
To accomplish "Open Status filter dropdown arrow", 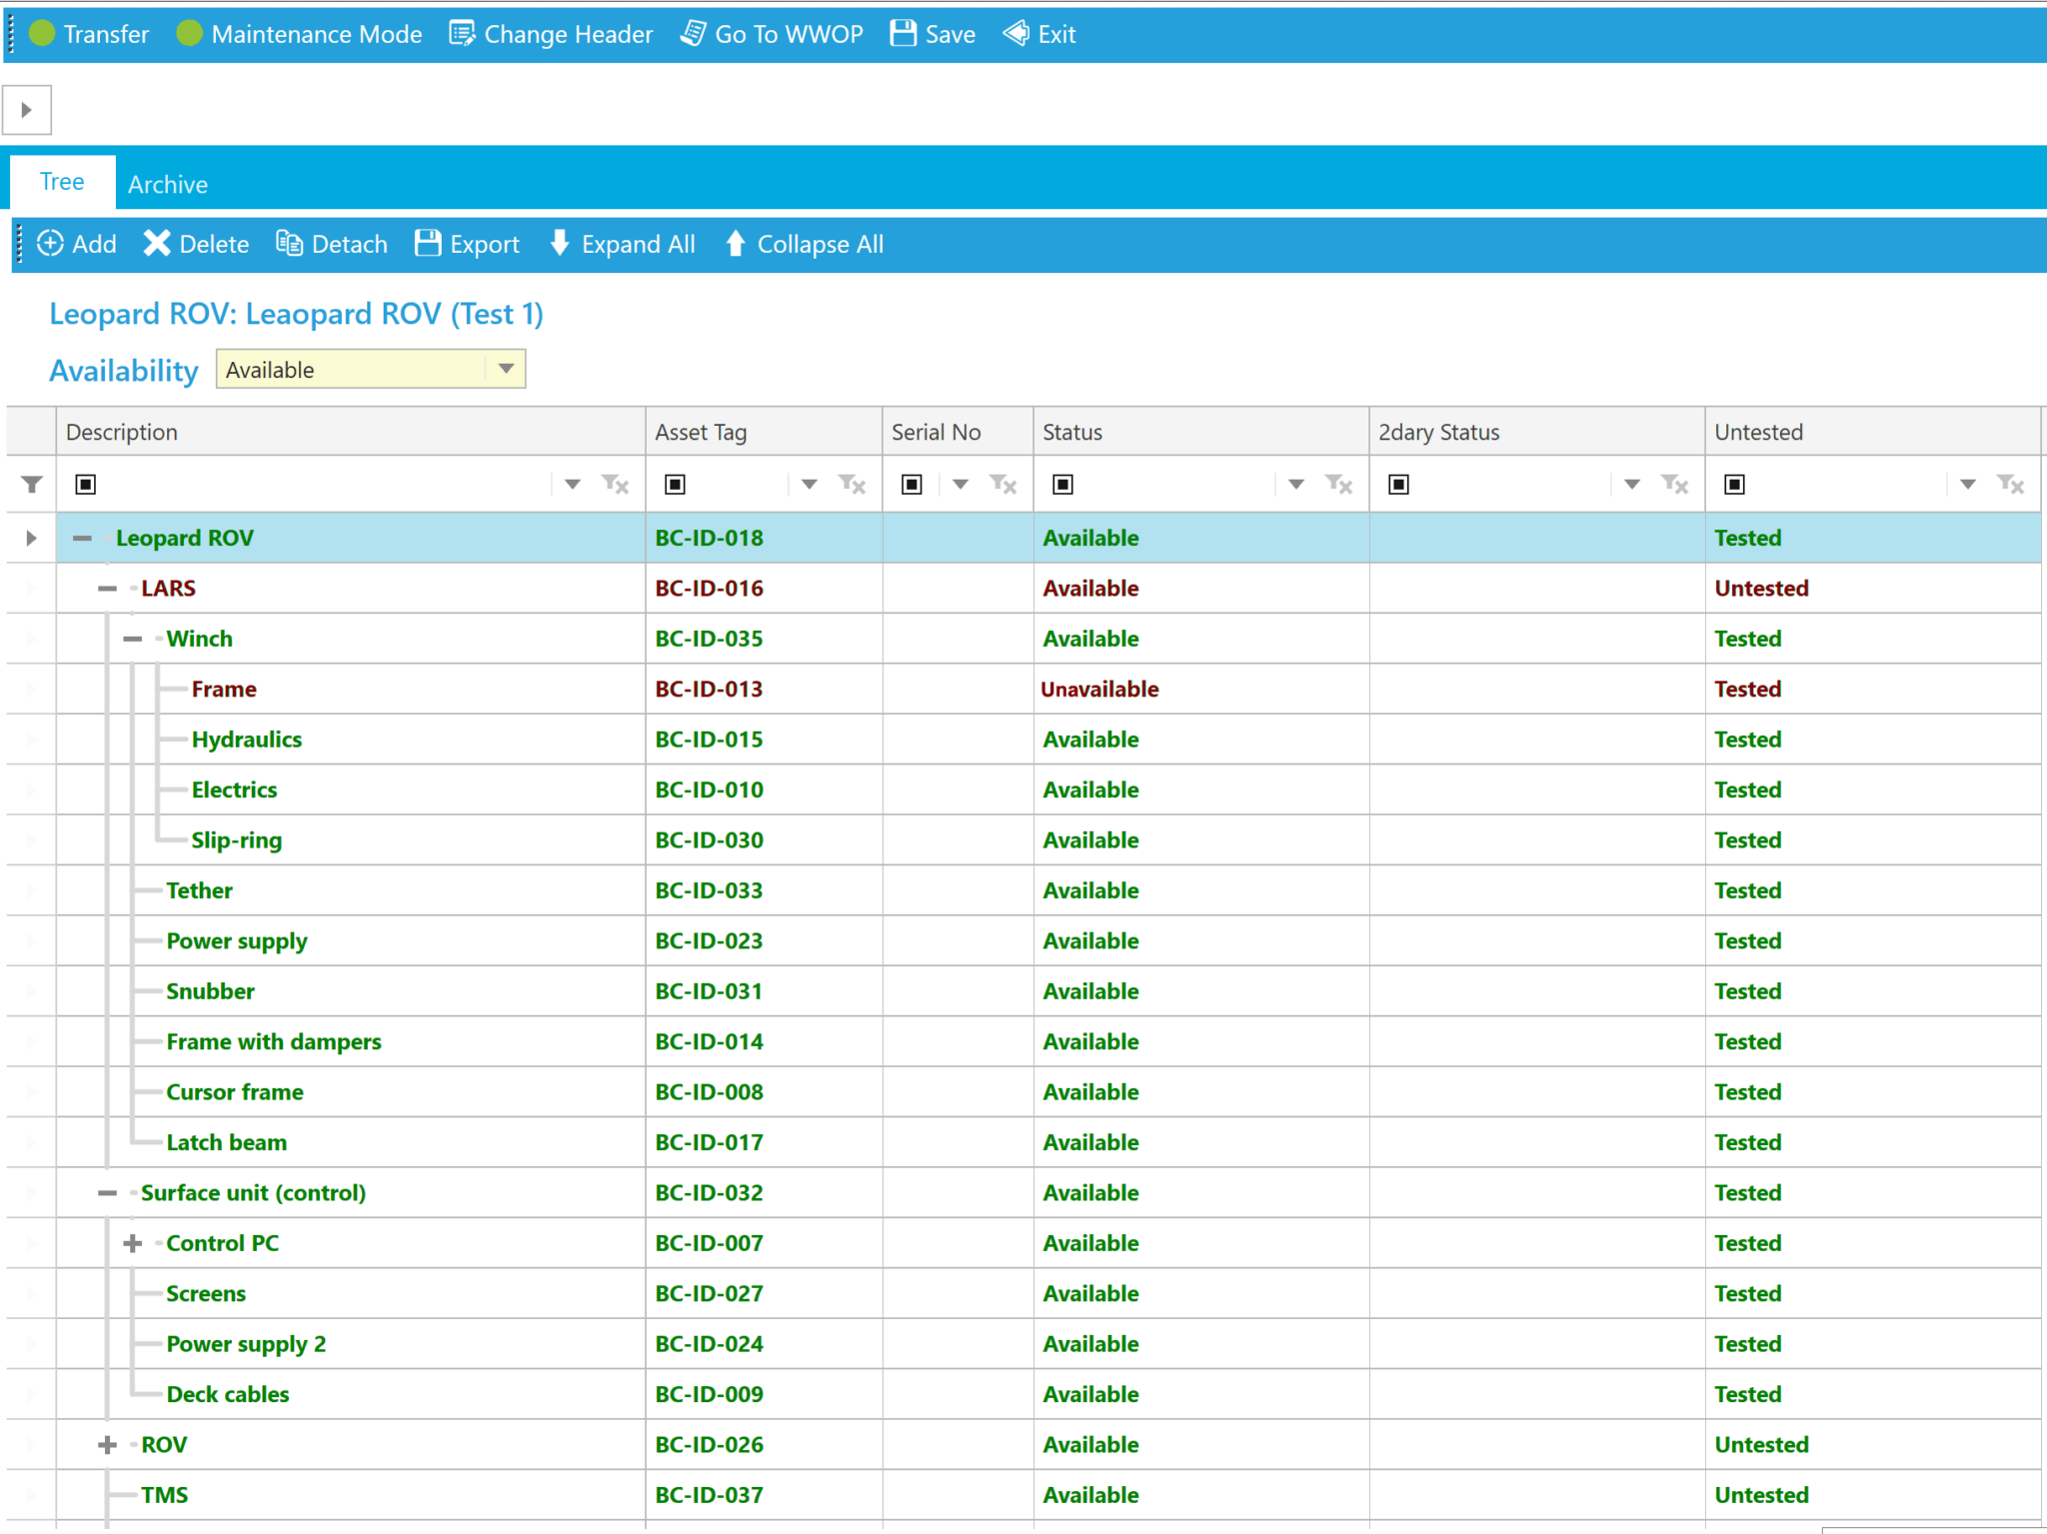I will click(1296, 485).
